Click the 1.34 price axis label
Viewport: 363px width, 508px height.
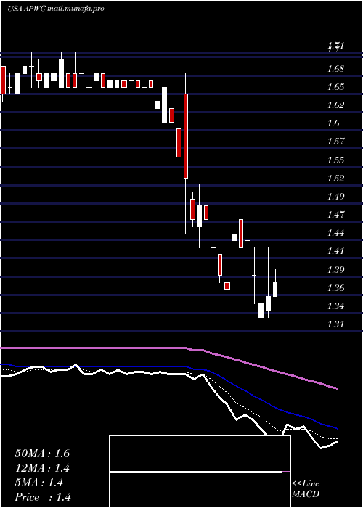pyautogui.click(x=335, y=306)
